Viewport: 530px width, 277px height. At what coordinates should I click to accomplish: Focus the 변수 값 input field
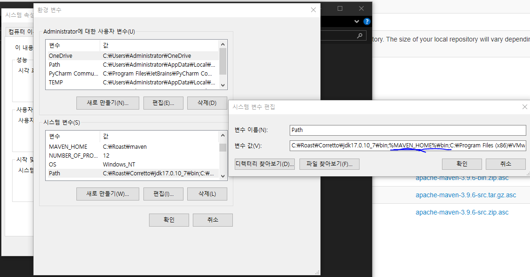[408, 145]
